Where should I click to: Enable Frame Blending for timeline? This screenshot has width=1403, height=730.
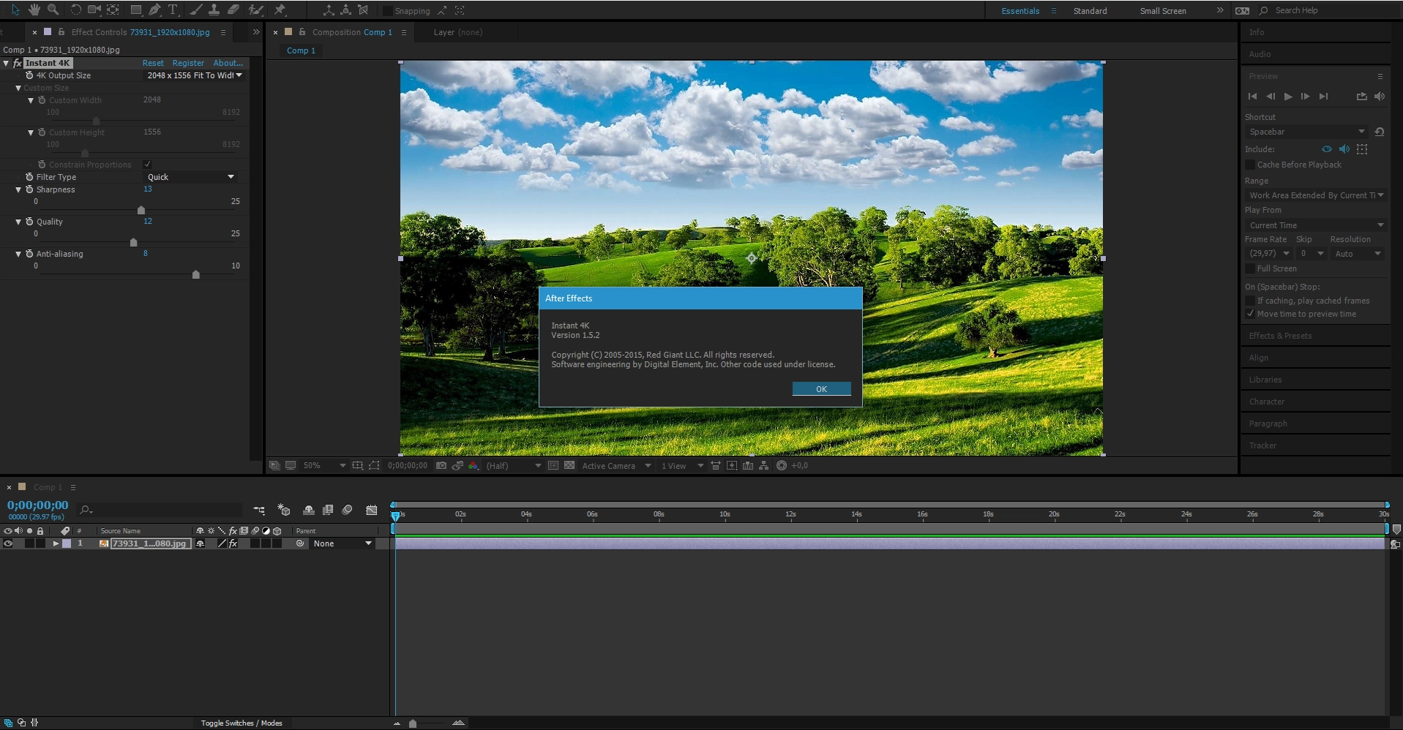(328, 510)
